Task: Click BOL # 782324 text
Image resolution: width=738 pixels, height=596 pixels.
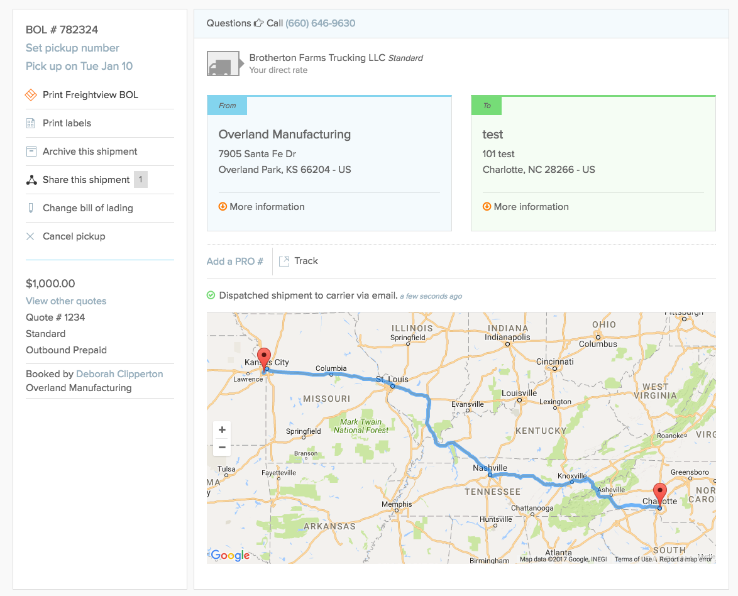Action: coord(62,30)
